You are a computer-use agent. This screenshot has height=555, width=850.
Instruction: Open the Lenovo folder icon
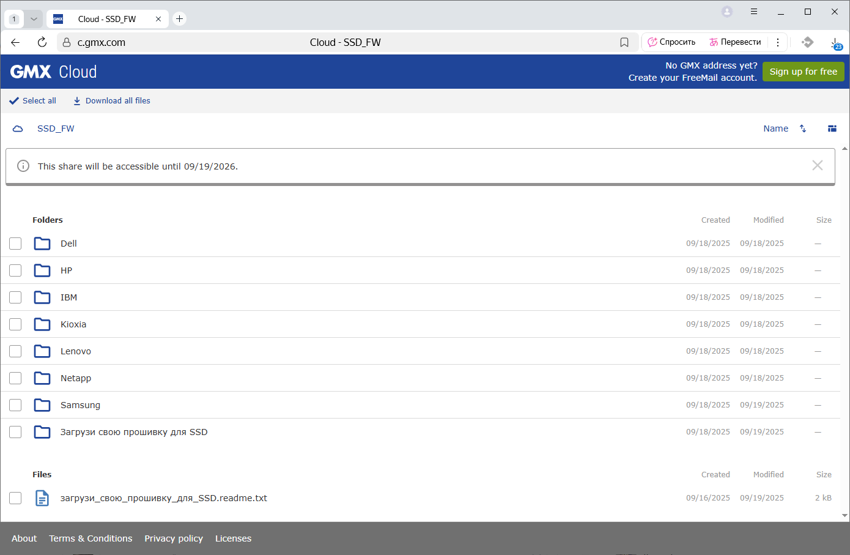42,351
